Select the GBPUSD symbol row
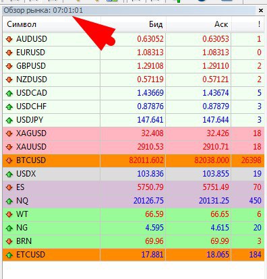The height and width of the screenshot is (279, 267). coord(133,66)
